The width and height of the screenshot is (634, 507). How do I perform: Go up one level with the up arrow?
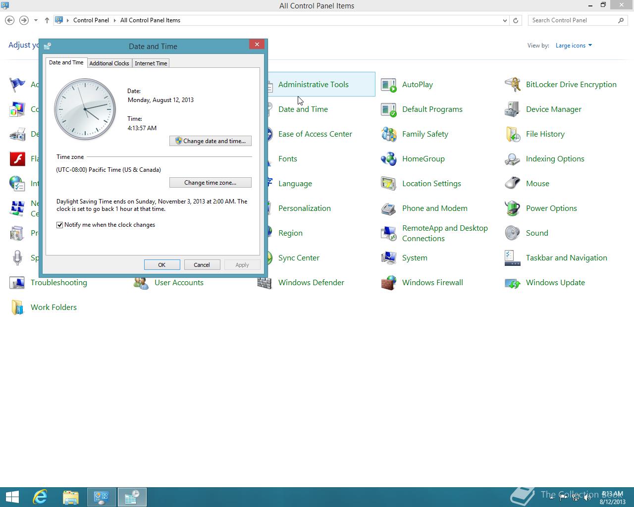click(x=47, y=20)
